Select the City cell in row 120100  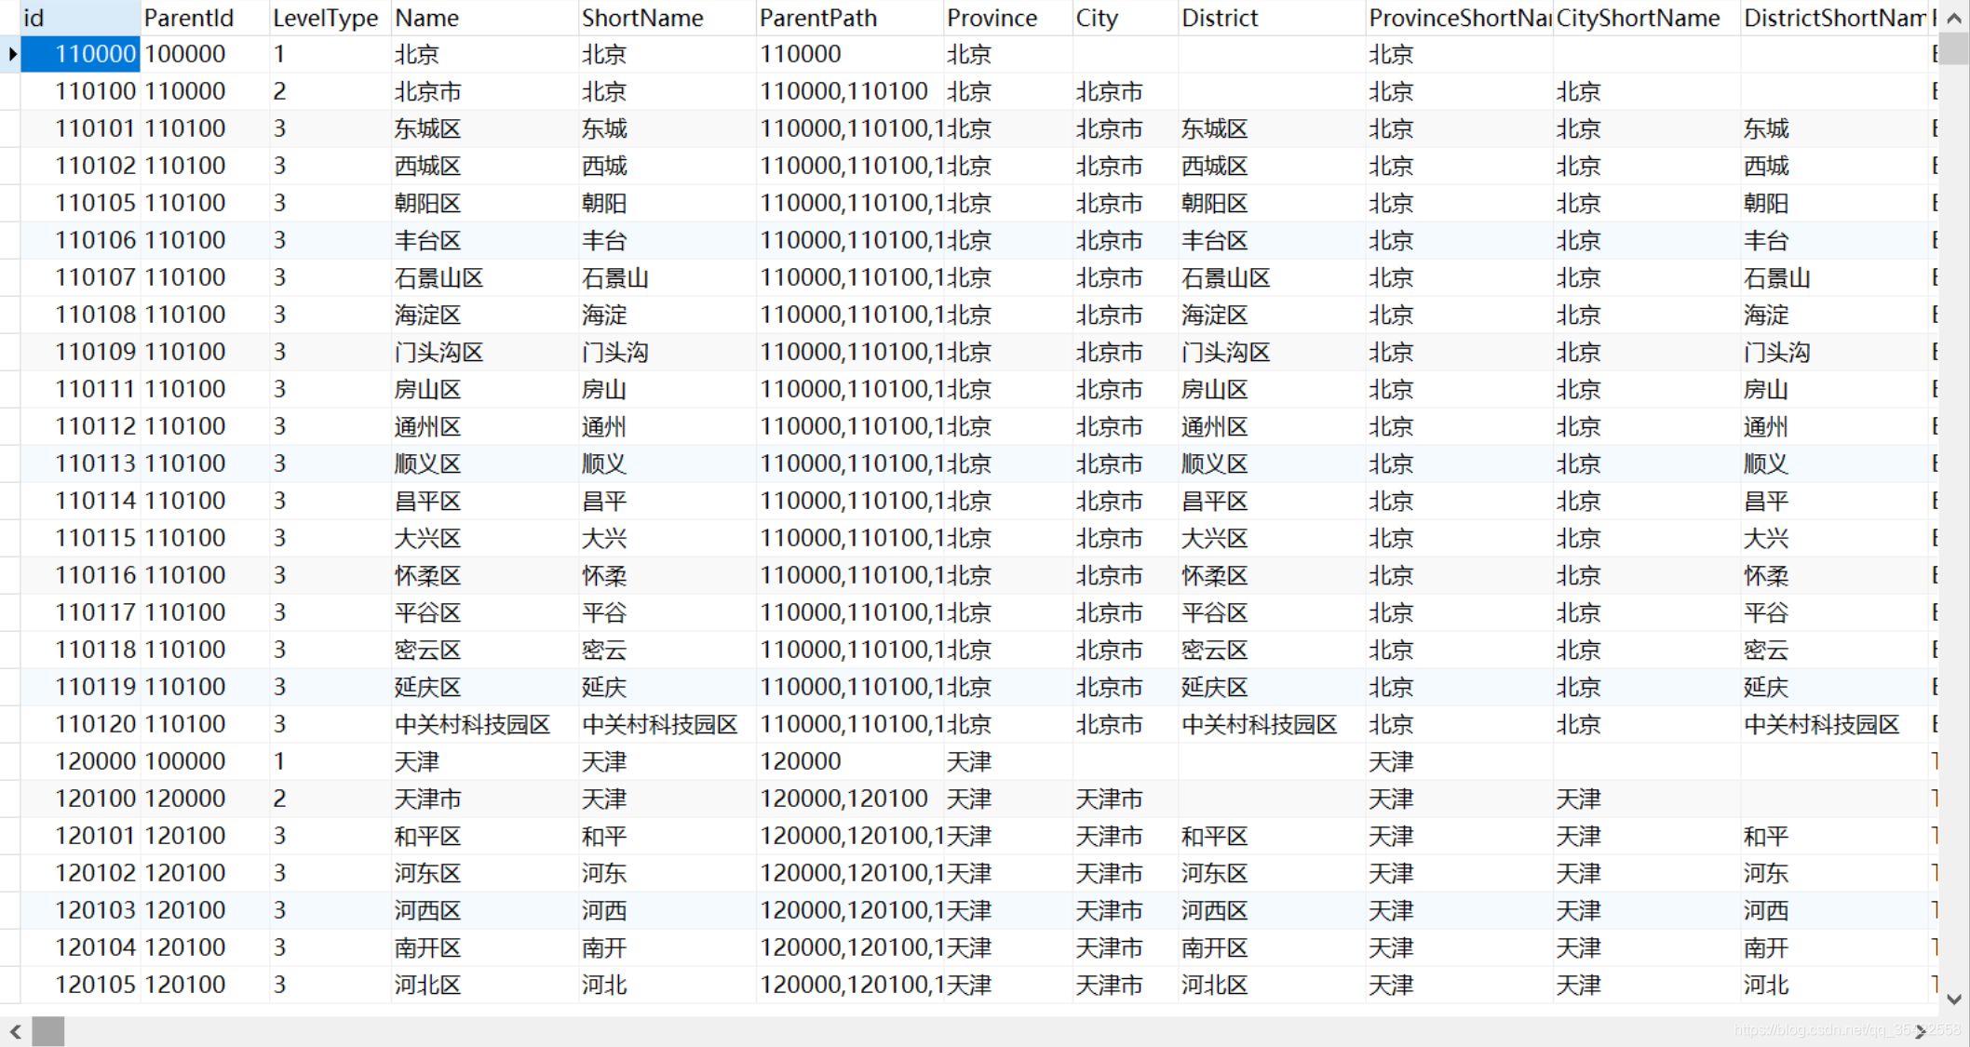[1109, 799]
